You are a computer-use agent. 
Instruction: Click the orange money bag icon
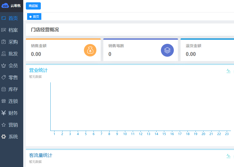[x=90, y=50]
